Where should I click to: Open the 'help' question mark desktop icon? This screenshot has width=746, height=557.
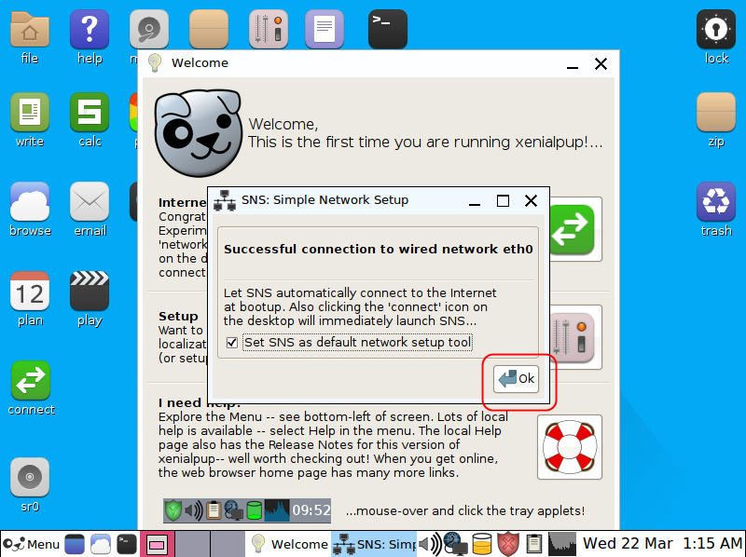[x=90, y=30]
